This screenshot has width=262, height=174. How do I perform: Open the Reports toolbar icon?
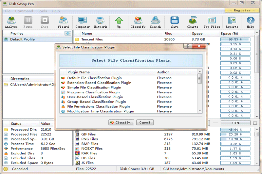232,22
